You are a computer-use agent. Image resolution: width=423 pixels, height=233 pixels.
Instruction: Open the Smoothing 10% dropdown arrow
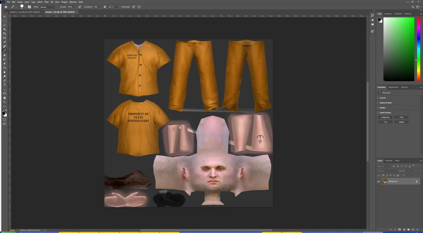[100, 7]
